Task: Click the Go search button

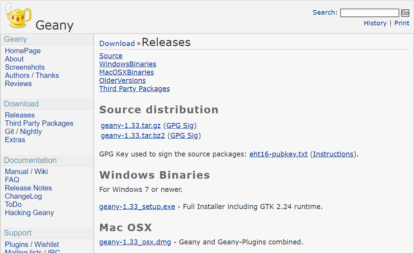Action: coord(405,13)
